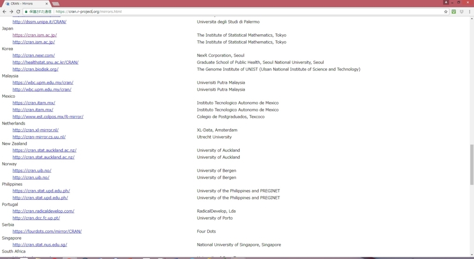Open Chrome three-dot menu

click(469, 12)
